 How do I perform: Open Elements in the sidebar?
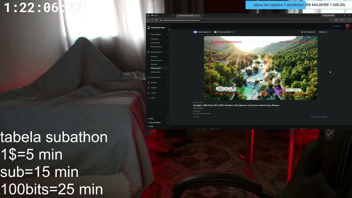coord(154,64)
